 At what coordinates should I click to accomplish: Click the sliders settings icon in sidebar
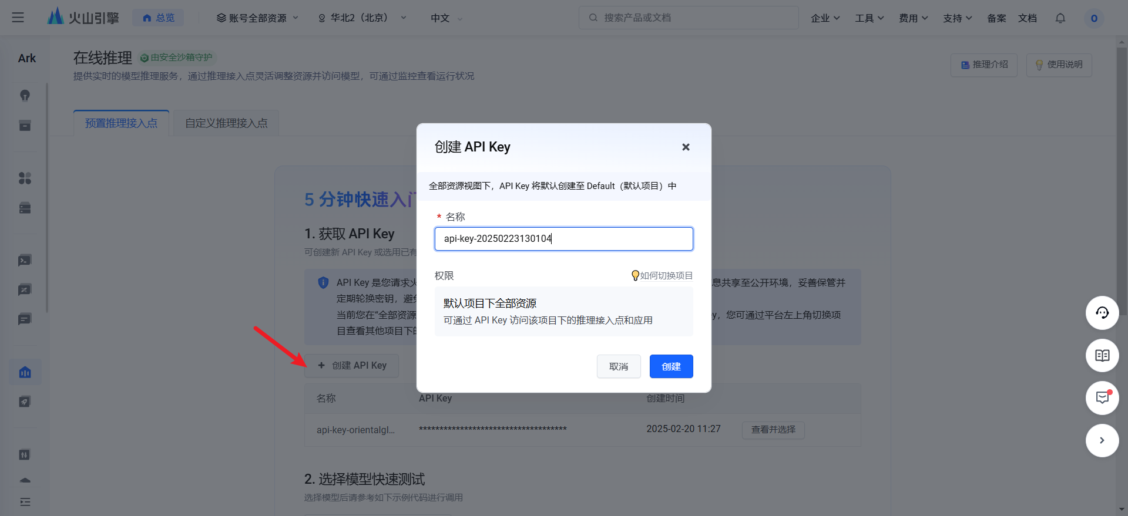click(25, 454)
